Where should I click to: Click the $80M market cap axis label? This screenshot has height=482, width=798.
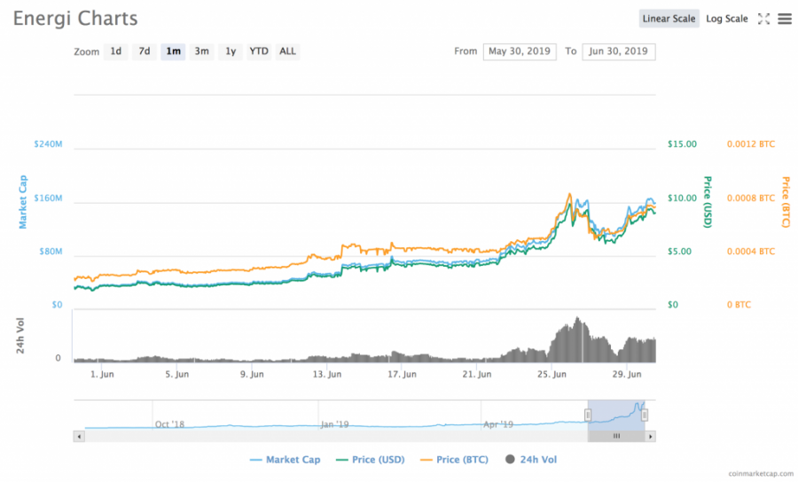pos(51,251)
